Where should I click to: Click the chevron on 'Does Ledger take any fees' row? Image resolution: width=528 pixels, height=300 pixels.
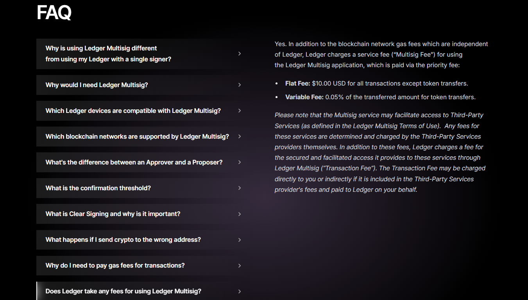[x=239, y=291]
